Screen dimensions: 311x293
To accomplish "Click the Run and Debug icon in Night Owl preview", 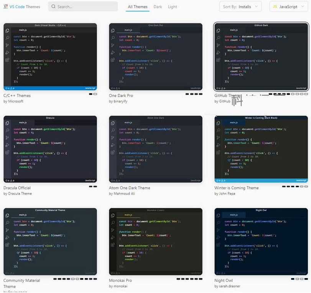I will (x=218, y=237).
